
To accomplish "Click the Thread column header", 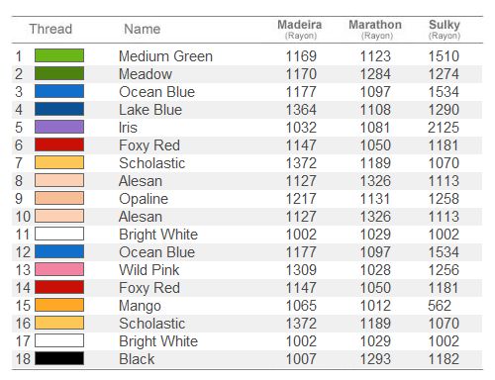I will point(50,29).
